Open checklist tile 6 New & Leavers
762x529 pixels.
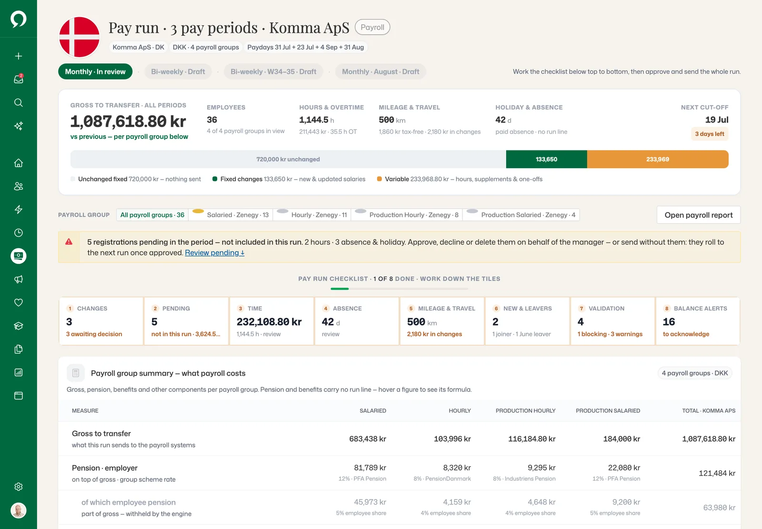point(527,321)
